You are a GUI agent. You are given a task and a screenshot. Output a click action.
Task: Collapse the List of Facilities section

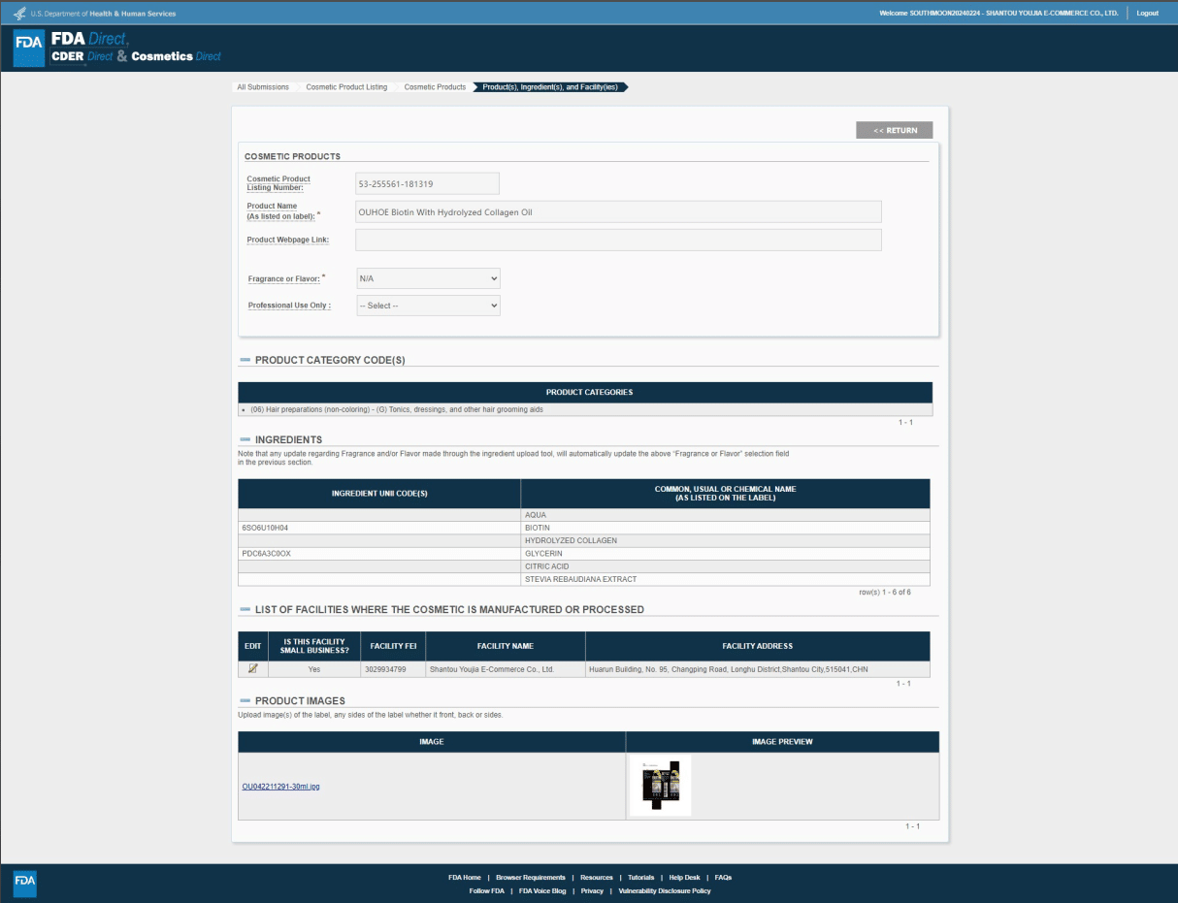(x=245, y=610)
